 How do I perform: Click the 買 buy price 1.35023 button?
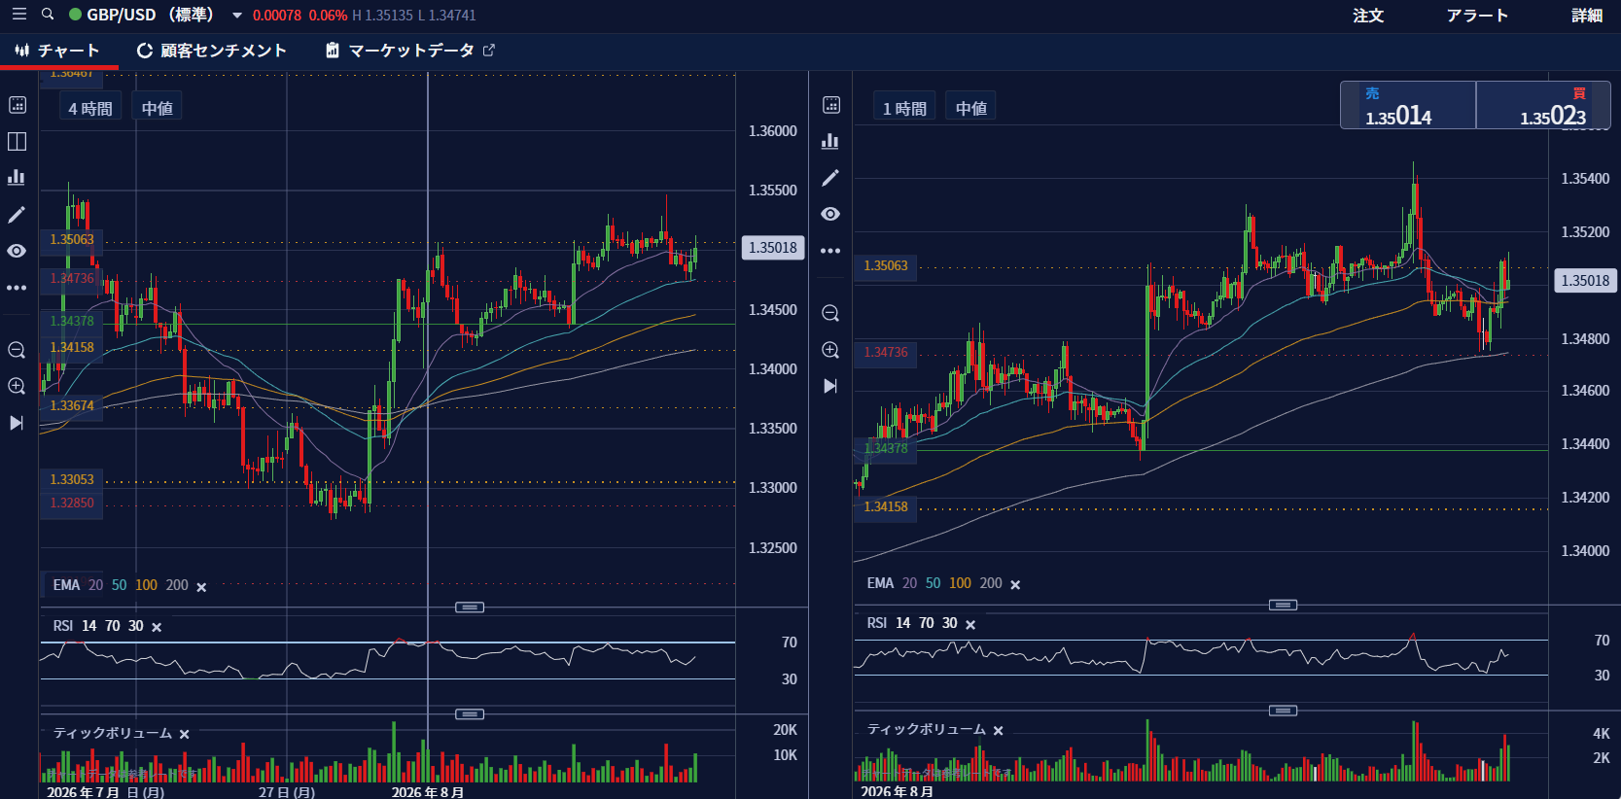[x=1543, y=105]
